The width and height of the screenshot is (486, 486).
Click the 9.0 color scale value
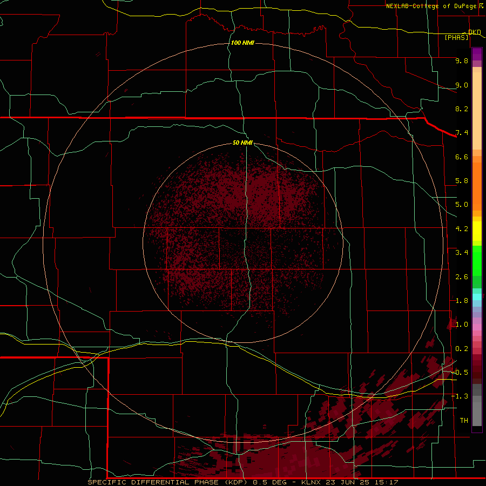click(x=462, y=85)
